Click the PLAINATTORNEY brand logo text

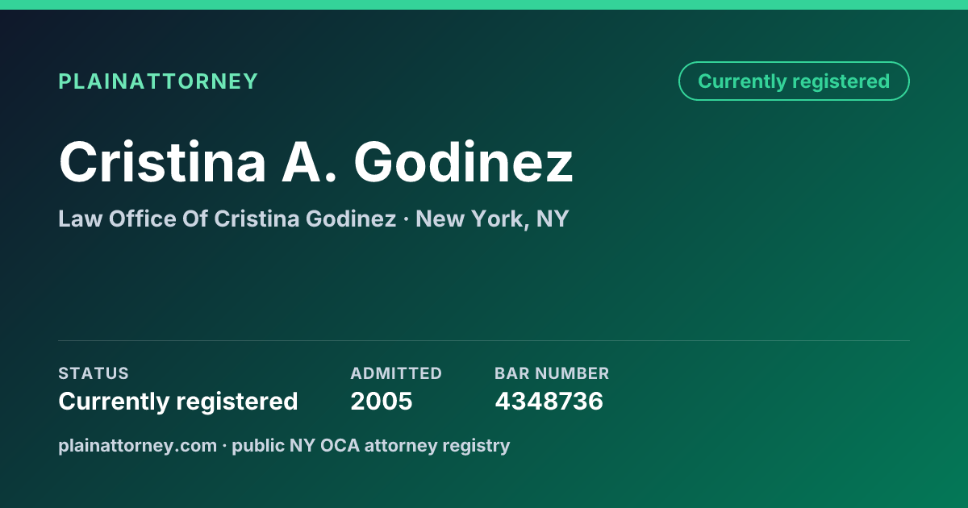coord(158,81)
